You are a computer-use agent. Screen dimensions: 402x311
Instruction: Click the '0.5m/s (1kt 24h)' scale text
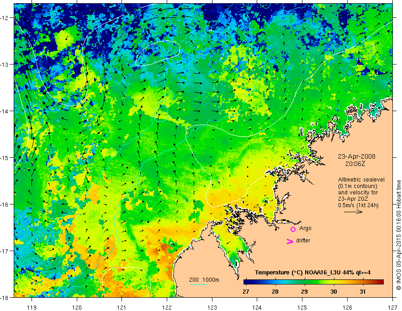tap(358, 205)
